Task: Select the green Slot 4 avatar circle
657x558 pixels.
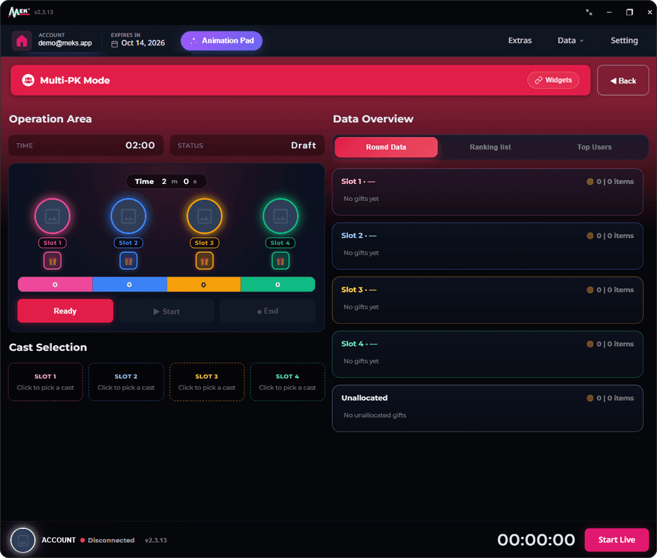Action: 280,216
